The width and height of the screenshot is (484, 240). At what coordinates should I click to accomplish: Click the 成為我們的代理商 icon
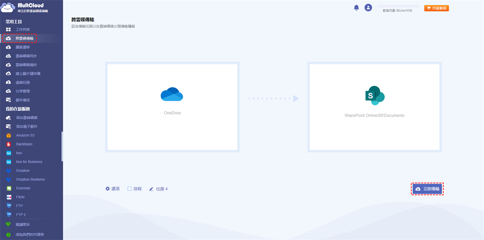[x=8, y=234]
